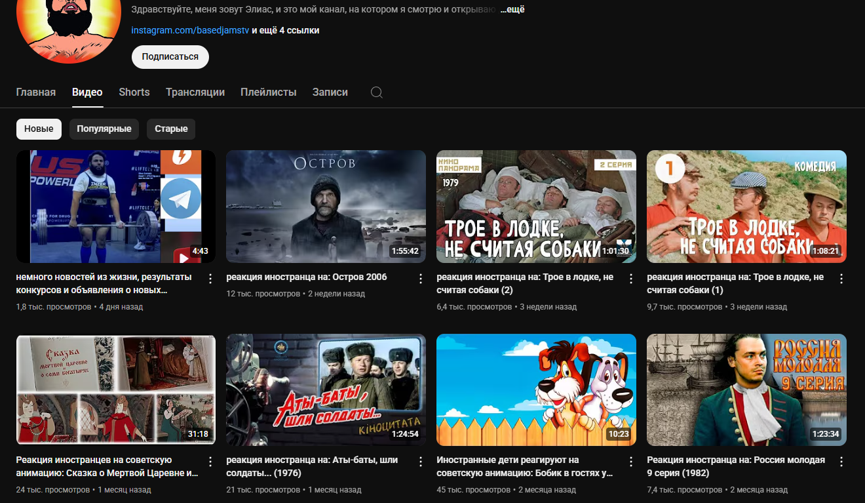Click the 1:23:34 duration badge
This screenshot has height=503, width=865.
tap(826, 434)
